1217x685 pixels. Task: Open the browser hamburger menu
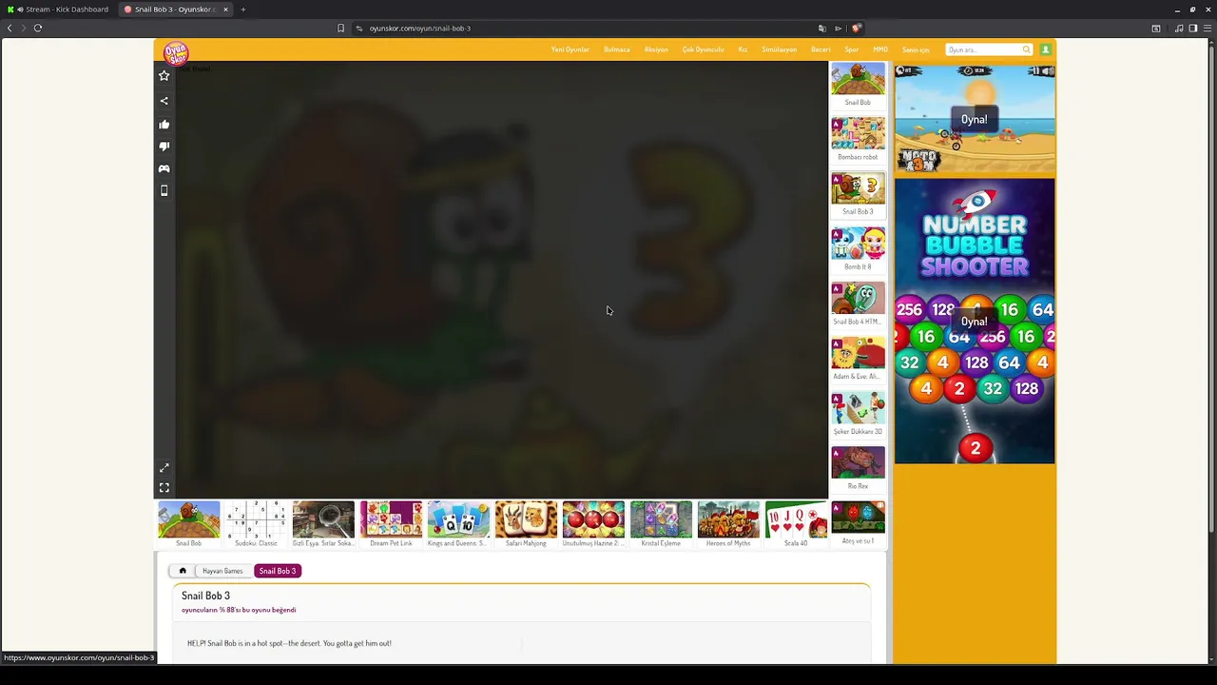coord(1207,28)
